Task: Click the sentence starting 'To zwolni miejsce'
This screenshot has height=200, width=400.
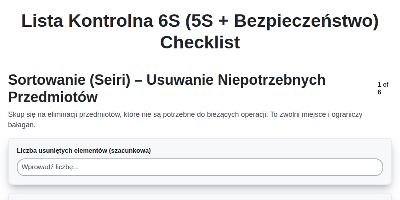Action: tap(316, 114)
